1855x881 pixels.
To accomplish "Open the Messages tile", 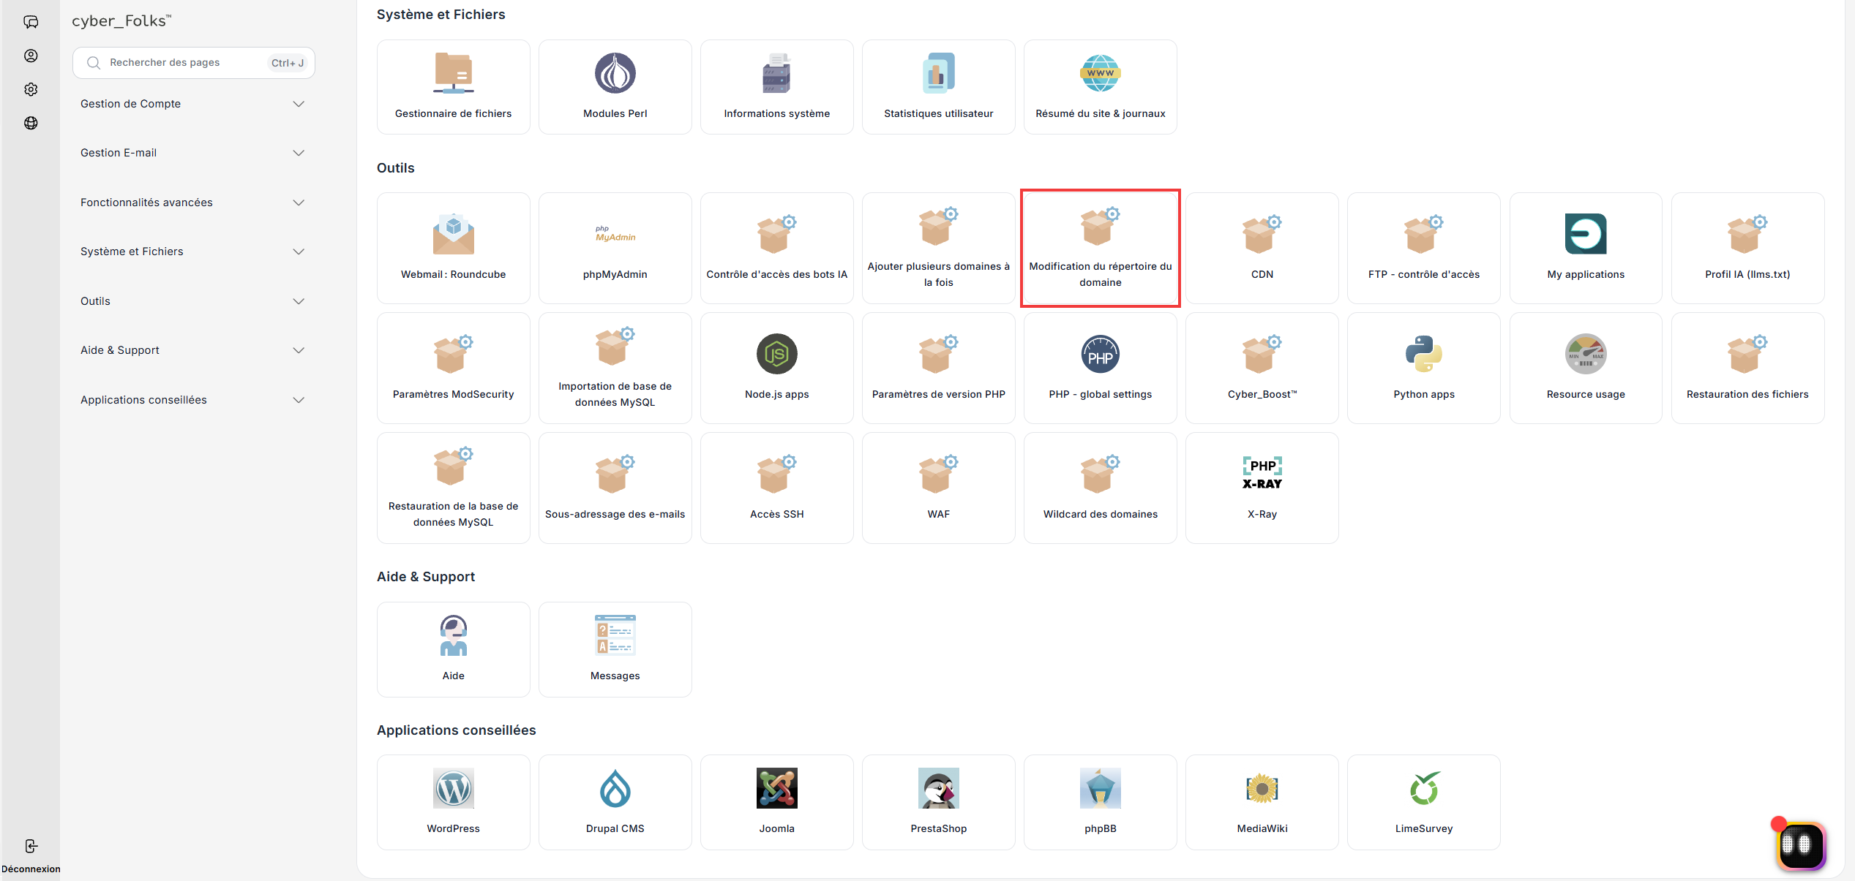I will click(x=615, y=649).
